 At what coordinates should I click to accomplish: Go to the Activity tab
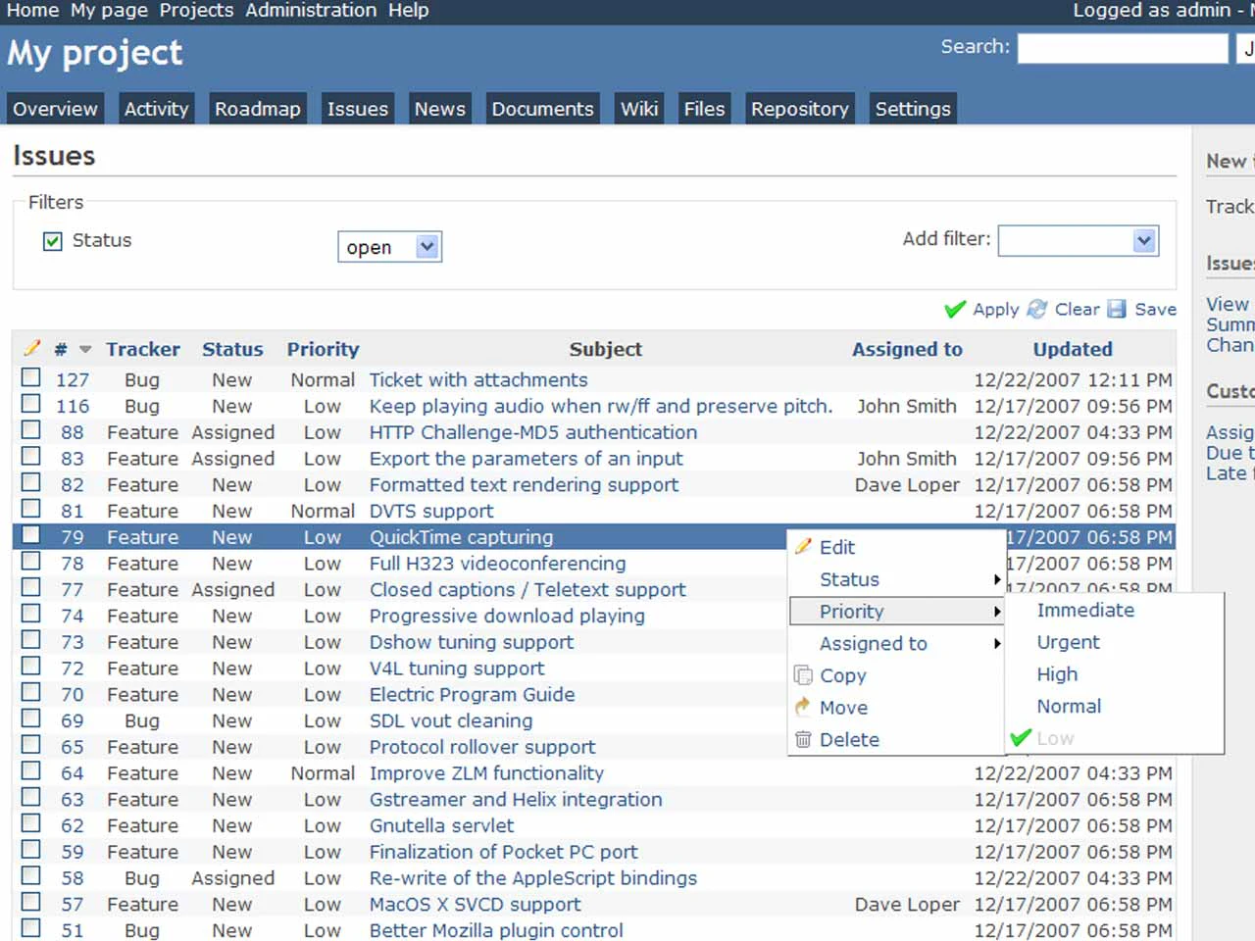click(x=156, y=109)
